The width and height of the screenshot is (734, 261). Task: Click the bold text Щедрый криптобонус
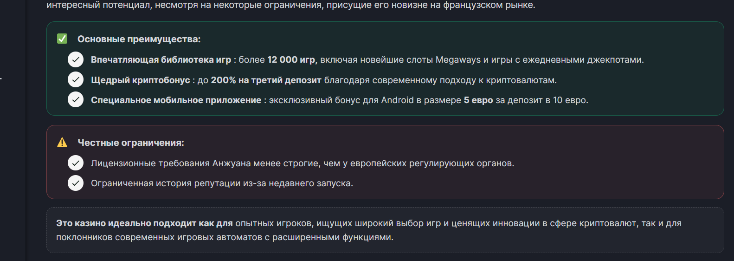click(141, 80)
